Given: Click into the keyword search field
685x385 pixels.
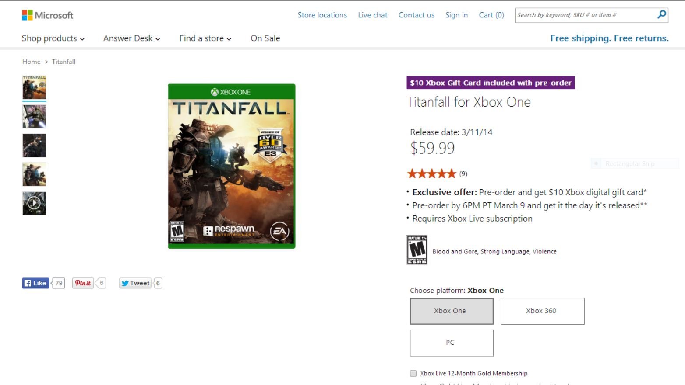Looking at the screenshot, I should pyautogui.click(x=585, y=15).
